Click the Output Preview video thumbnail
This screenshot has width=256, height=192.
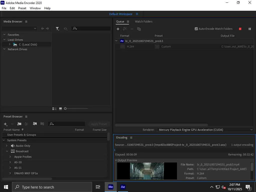click(x=147, y=171)
